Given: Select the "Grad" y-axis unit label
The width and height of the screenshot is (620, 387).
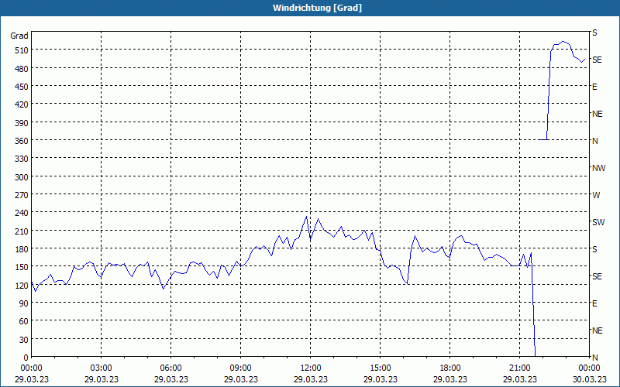Looking at the screenshot, I should 19,36.
